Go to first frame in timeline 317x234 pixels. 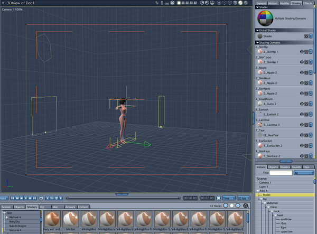[13, 198]
